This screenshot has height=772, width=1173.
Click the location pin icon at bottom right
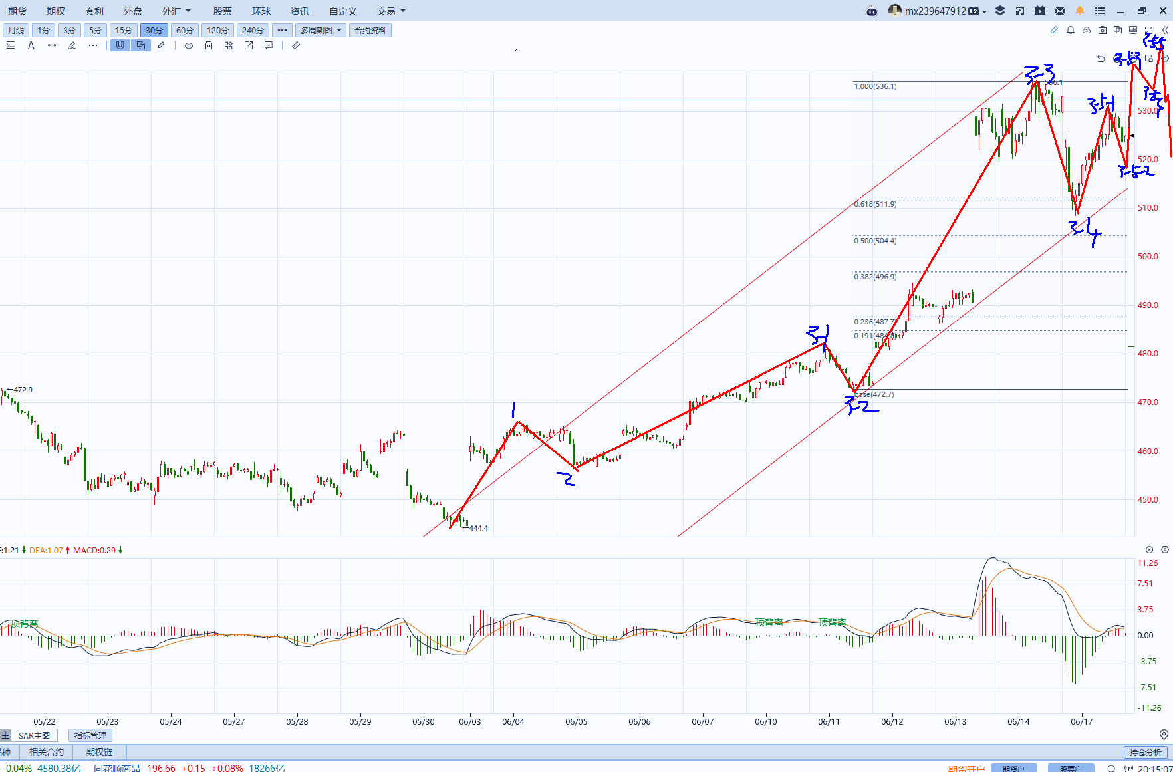pyautogui.click(x=1164, y=735)
